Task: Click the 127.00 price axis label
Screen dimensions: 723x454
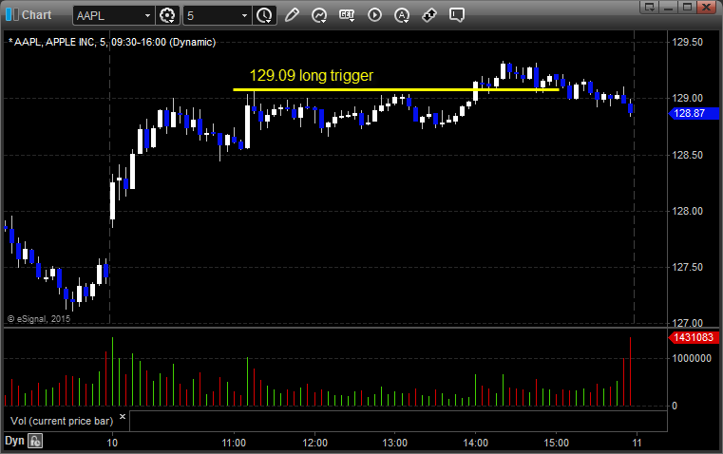Action: [x=688, y=323]
